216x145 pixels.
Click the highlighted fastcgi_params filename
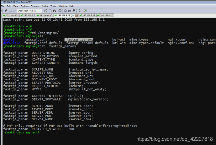click(x=79, y=40)
